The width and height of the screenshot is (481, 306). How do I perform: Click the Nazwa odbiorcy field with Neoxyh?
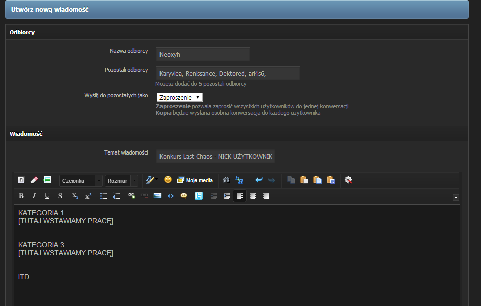tap(203, 54)
